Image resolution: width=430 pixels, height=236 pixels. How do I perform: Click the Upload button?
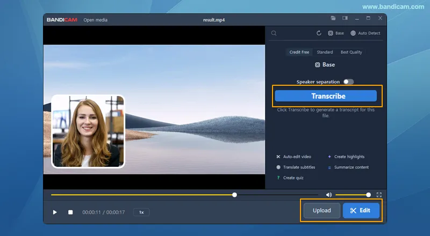coord(322,210)
